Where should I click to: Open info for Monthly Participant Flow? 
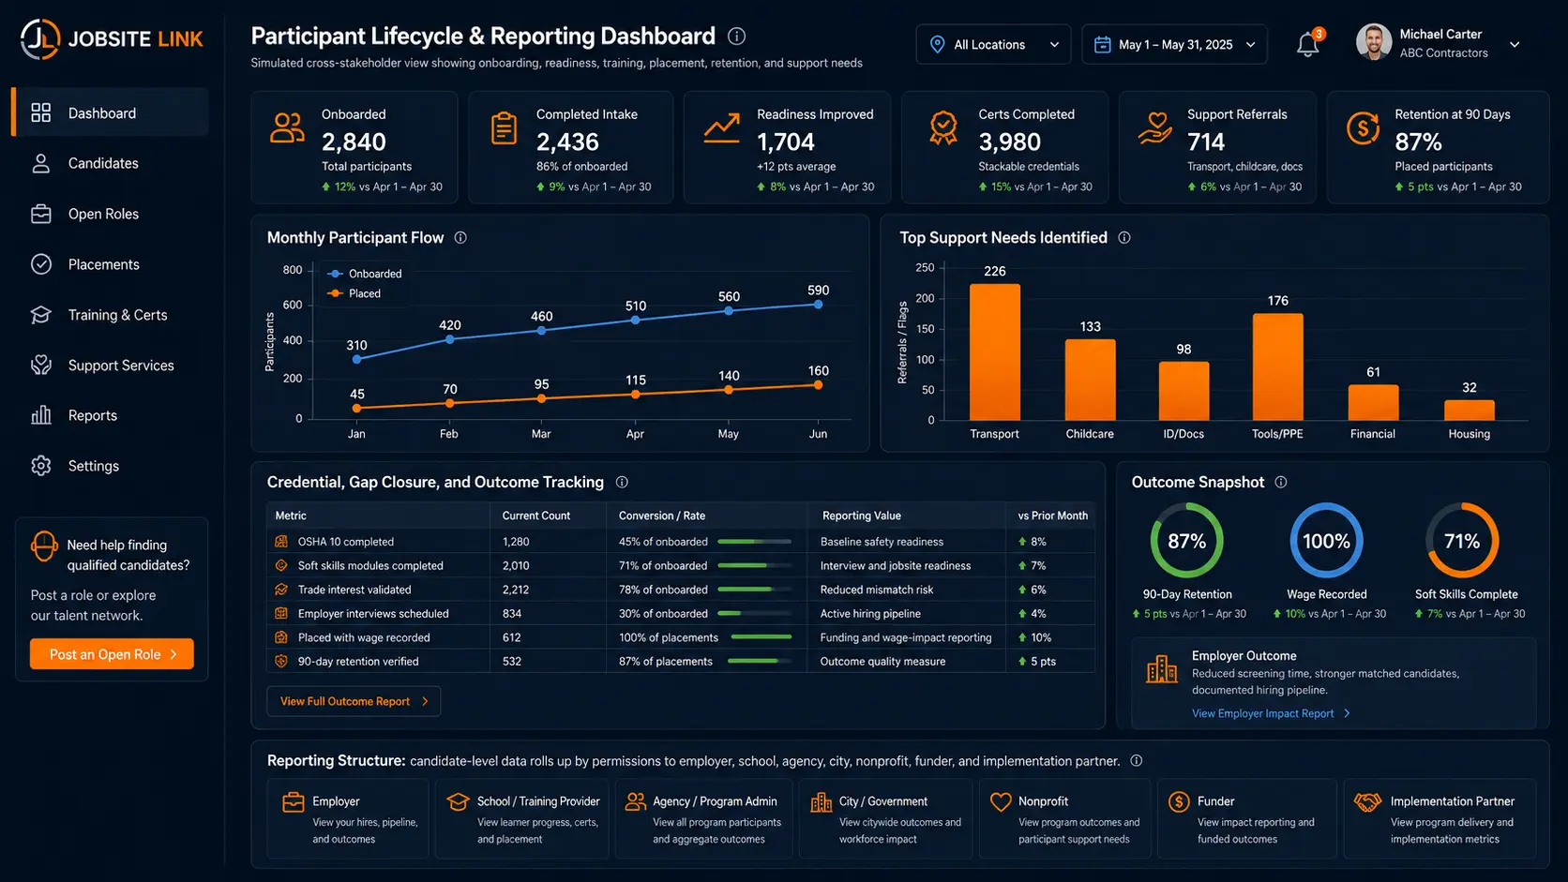pos(460,238)
